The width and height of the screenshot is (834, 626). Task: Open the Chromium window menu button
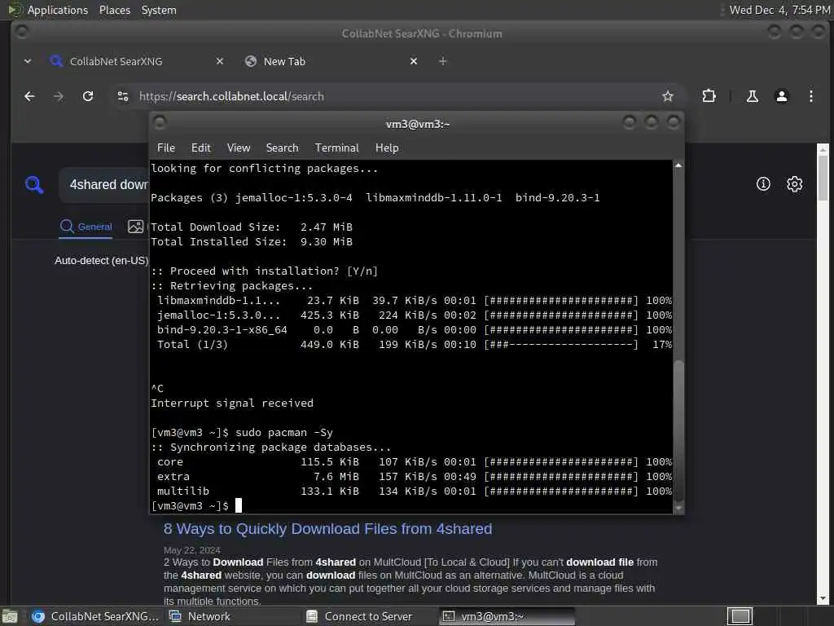pos(21,32)
